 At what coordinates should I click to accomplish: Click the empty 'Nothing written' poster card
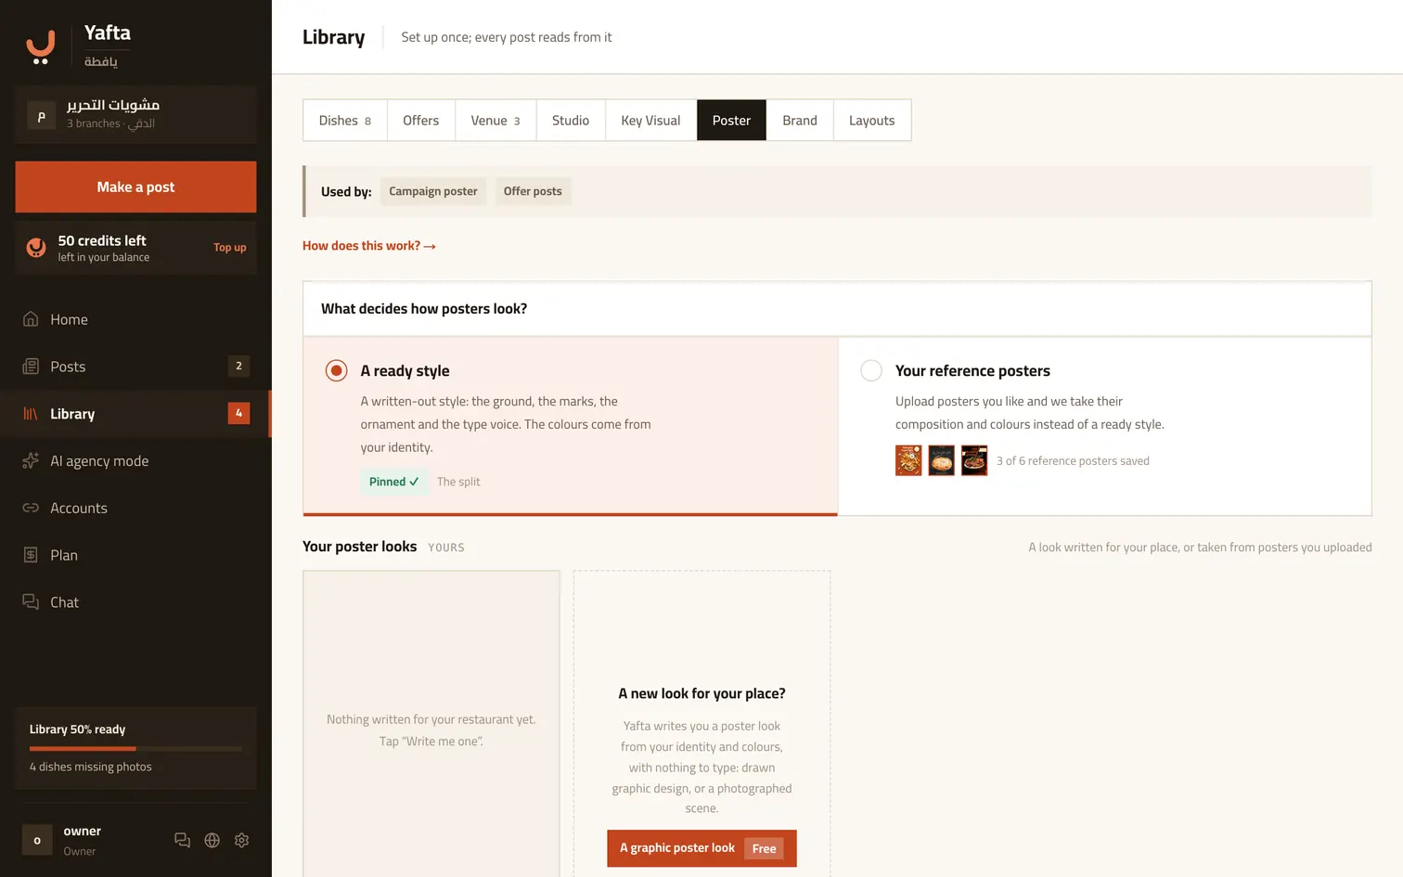click(x=431, y=724)
